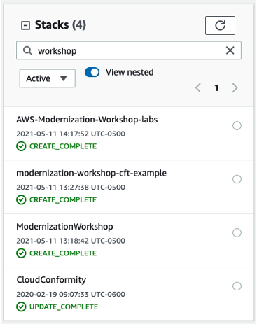Select ModernizationWorkshop radio button
This screenshot has width=257, height=324.
click(x=237, y=232)
